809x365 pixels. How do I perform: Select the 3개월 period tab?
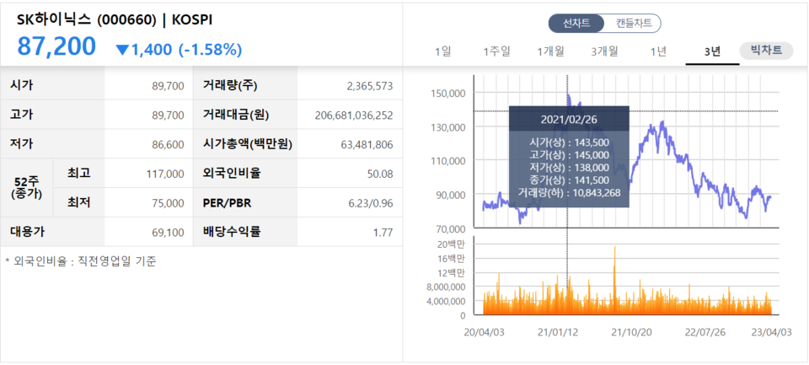[605, 51]
